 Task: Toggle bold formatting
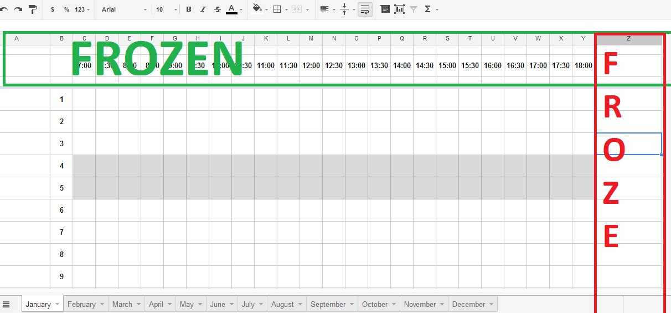pos(189,9)
